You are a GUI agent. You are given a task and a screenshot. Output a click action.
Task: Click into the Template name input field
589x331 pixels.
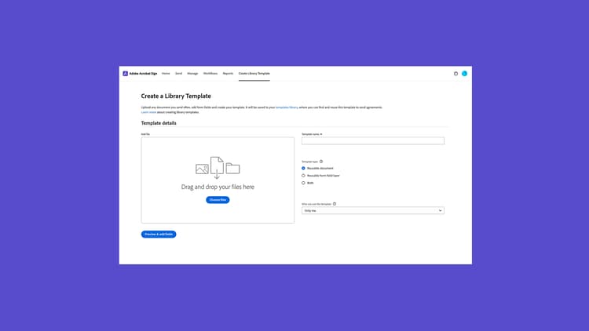[372, 140]
